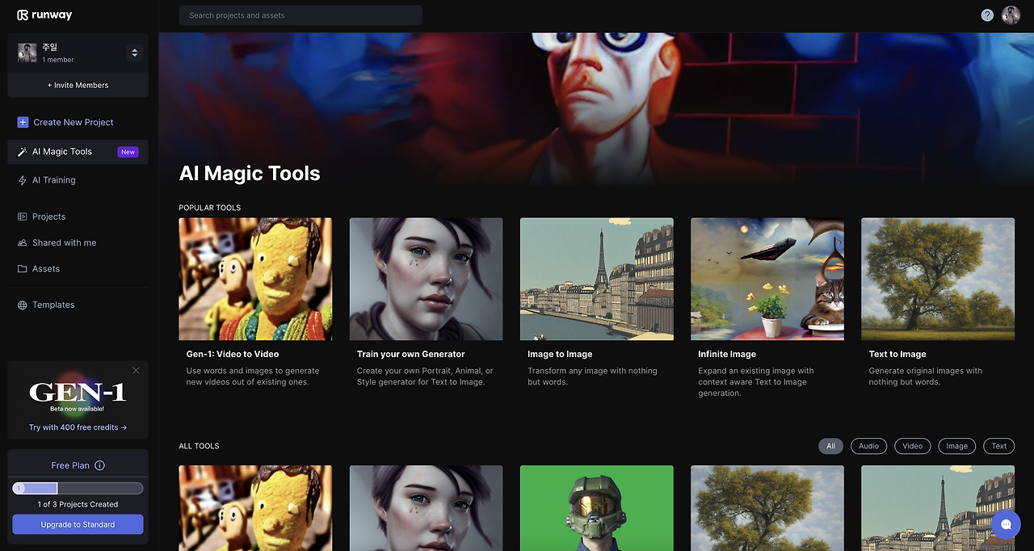The image size is (1034, 551).
Task: Click the ALL TOOLS heading
Action: click(x=199, y=446)
